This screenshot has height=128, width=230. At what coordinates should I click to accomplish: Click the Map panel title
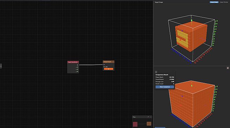[134, 117]
